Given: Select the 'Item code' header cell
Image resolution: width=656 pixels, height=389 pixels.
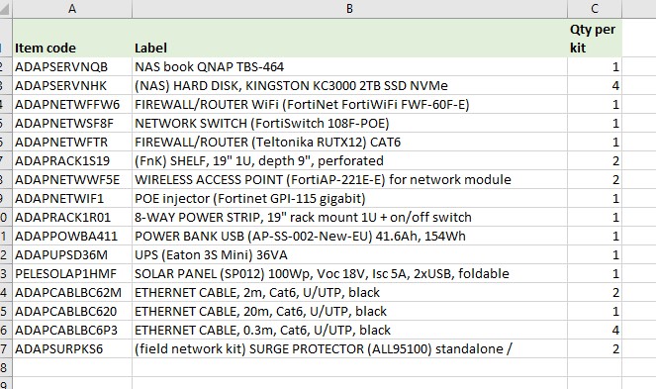Looking at the screenshot, I should pos(72,38).
